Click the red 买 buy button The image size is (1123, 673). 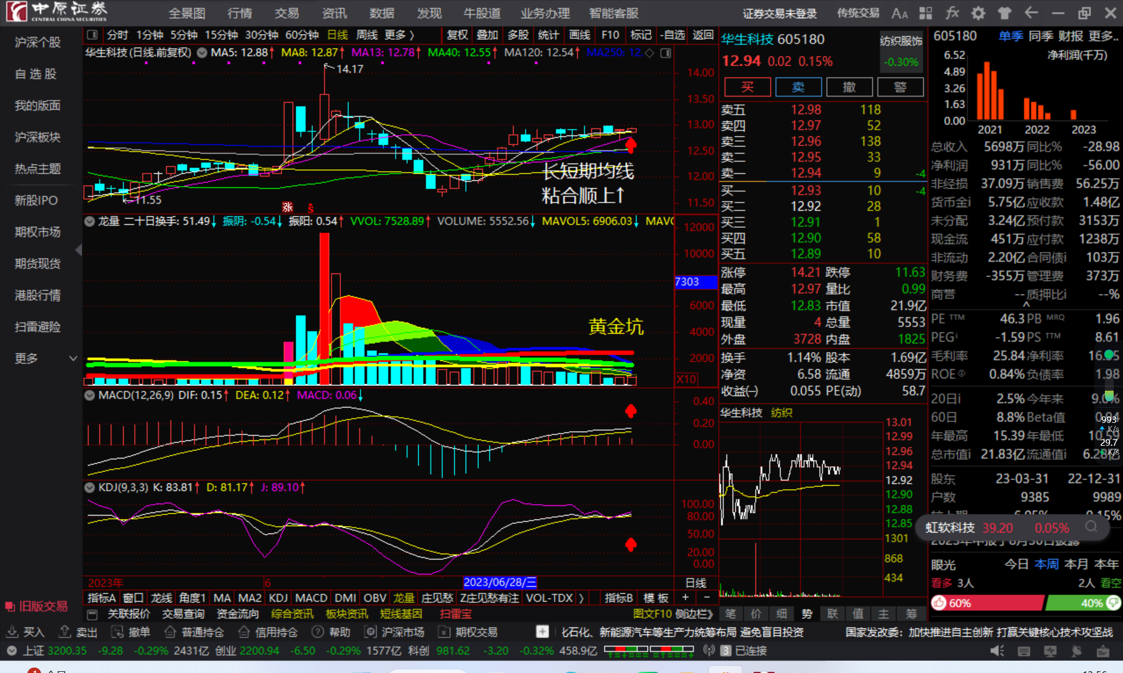point(748,87)
